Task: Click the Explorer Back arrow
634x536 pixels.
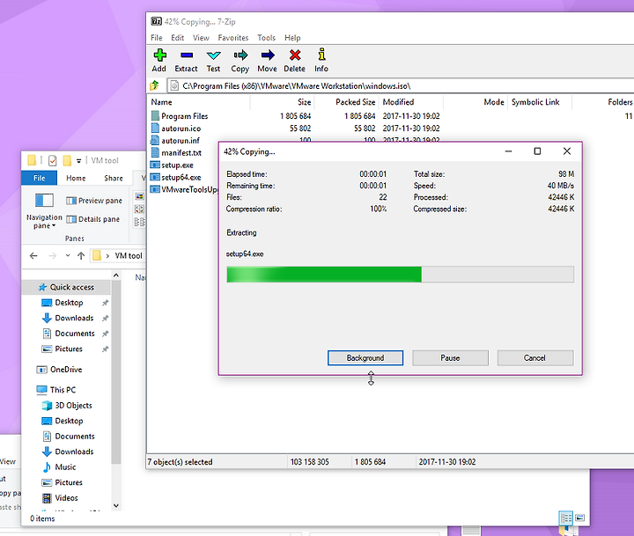Action: 33,255
